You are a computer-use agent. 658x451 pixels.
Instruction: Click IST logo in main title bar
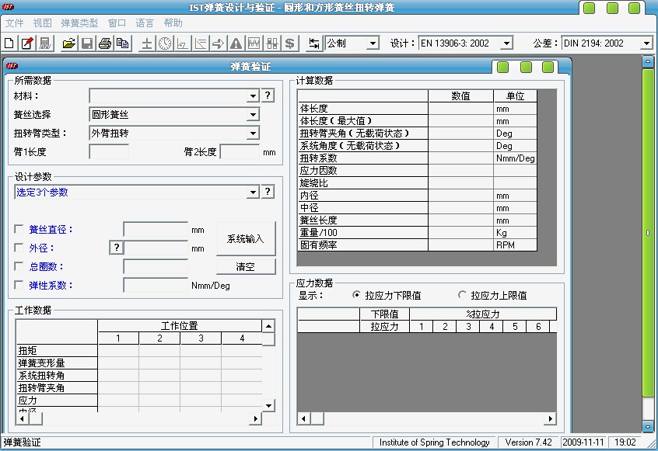coord(8,7)
